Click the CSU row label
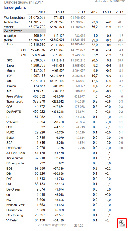 click(24, 55)
